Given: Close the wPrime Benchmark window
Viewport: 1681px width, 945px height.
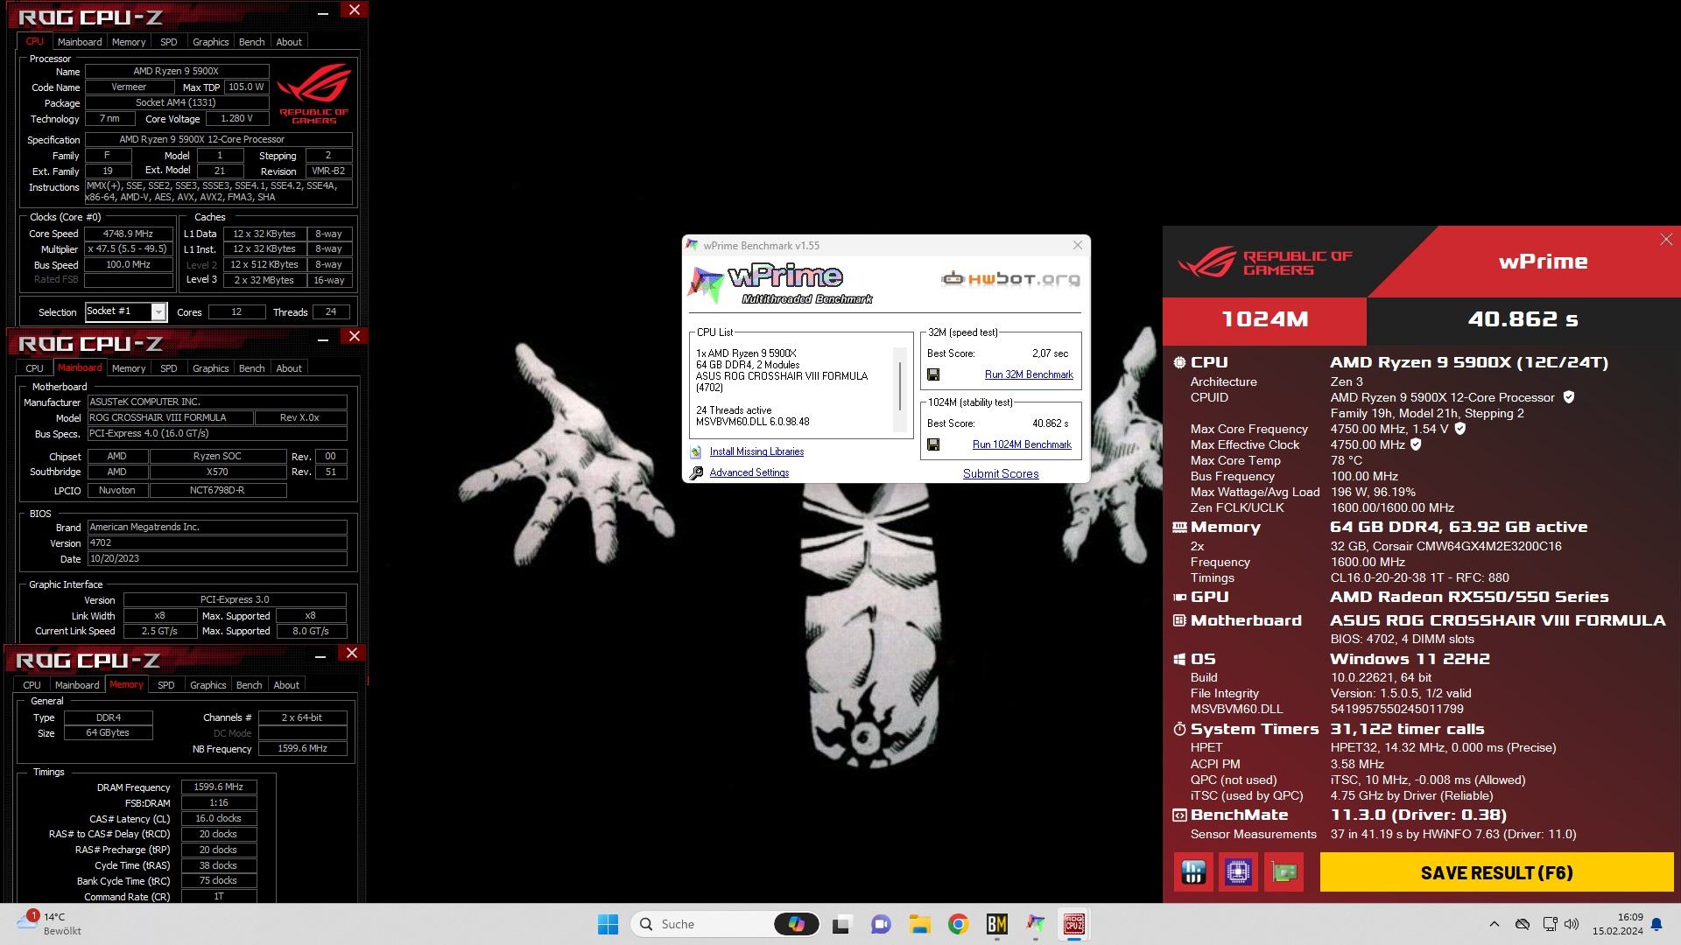Looking at the screenshot, I should [1078, 245].
